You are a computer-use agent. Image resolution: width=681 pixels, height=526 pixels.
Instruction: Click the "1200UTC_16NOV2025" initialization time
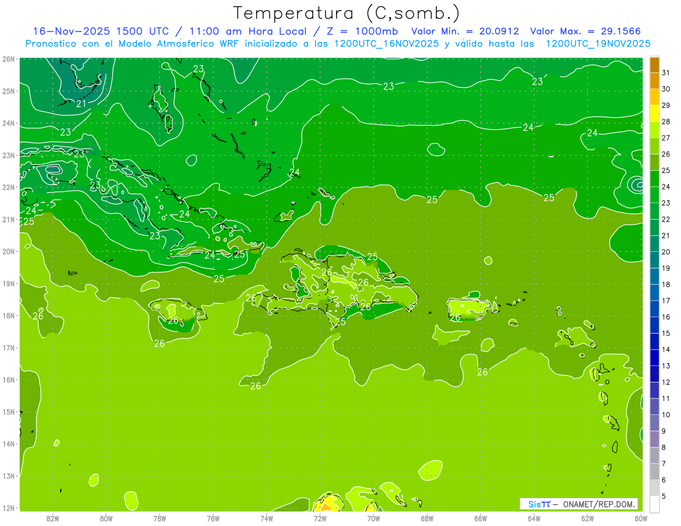pyautogui.click(x=388, y=44)
